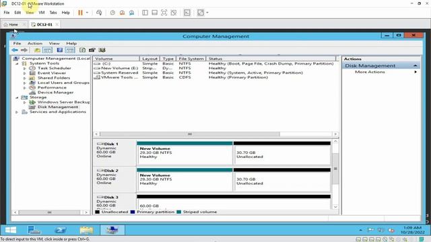Switch to the Home tab in VMware

[13, 24]
